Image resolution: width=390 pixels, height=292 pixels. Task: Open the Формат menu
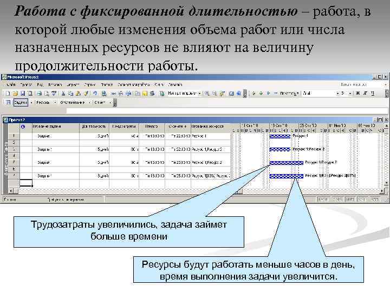[x=73, y=85]
